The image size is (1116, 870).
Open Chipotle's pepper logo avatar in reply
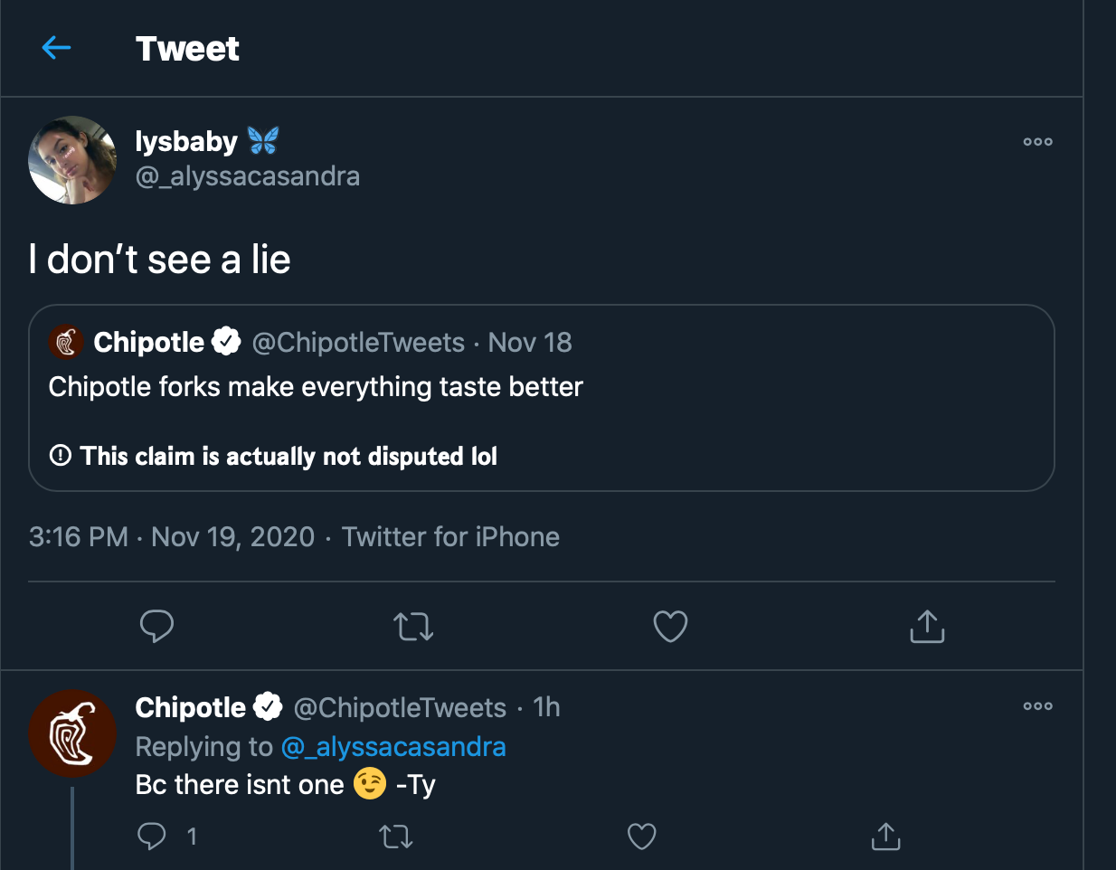72,733
